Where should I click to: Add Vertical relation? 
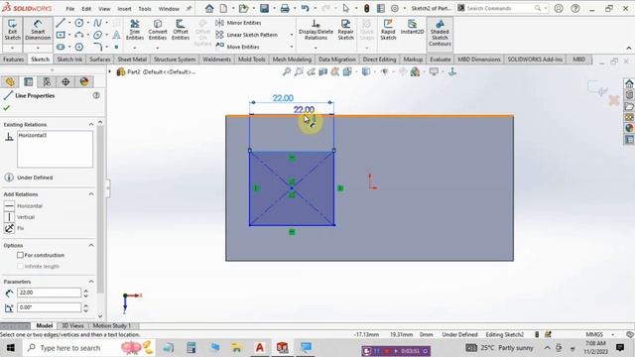20,217
